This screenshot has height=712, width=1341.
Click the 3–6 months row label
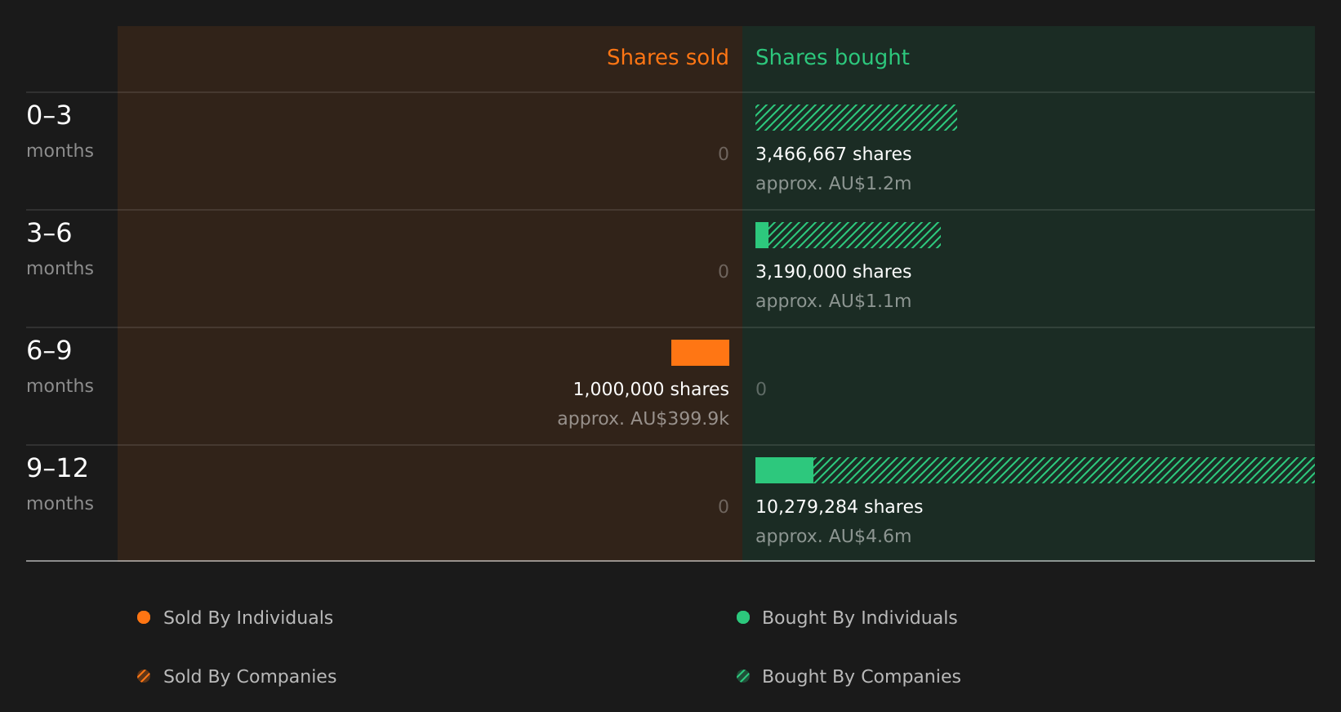(60, 249)
